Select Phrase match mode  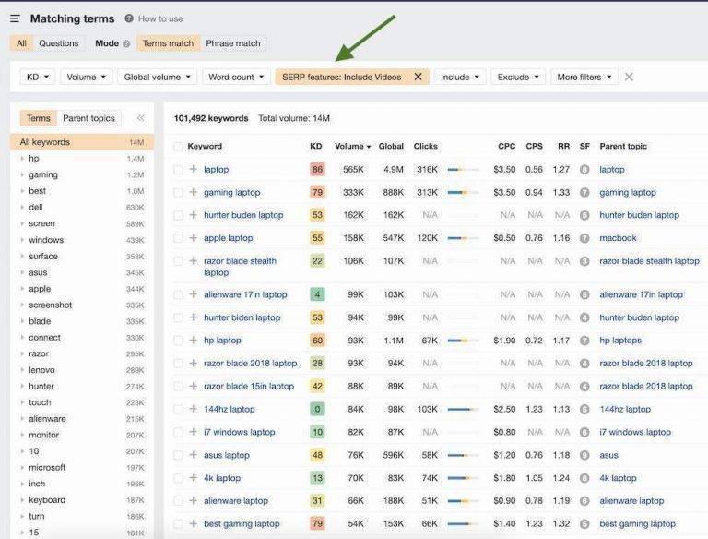tap(233, 43)
